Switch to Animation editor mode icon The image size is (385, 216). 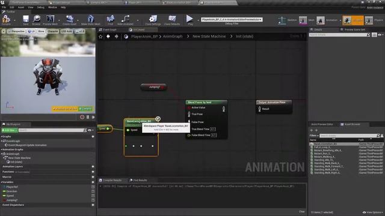coord(321,20)
